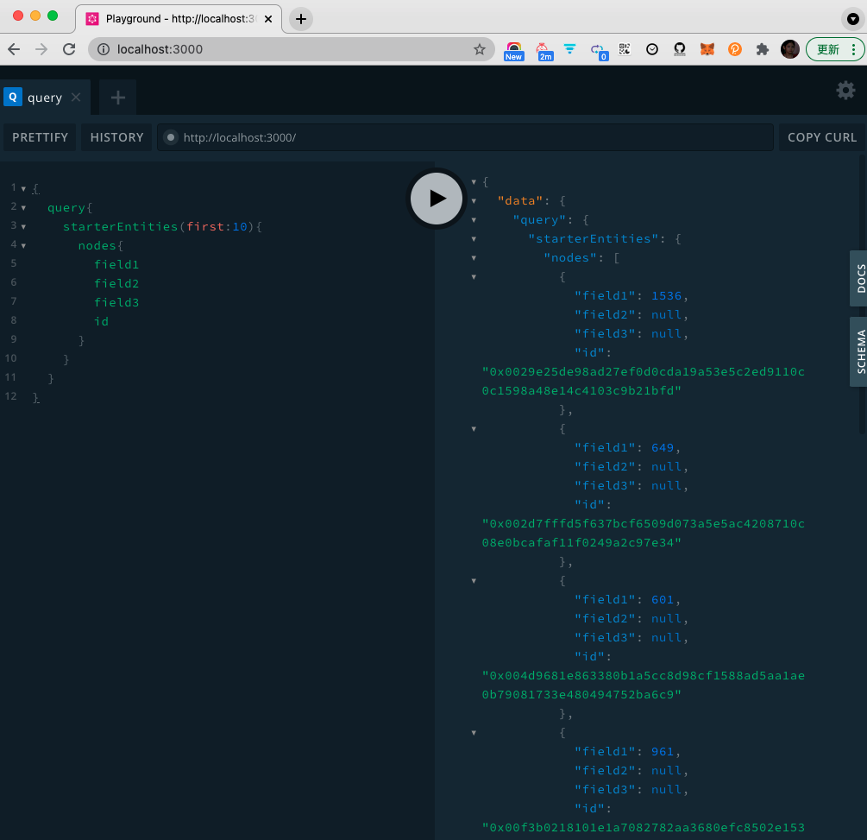
Task: Open the playground settings gear
Action: pos(845,90)
